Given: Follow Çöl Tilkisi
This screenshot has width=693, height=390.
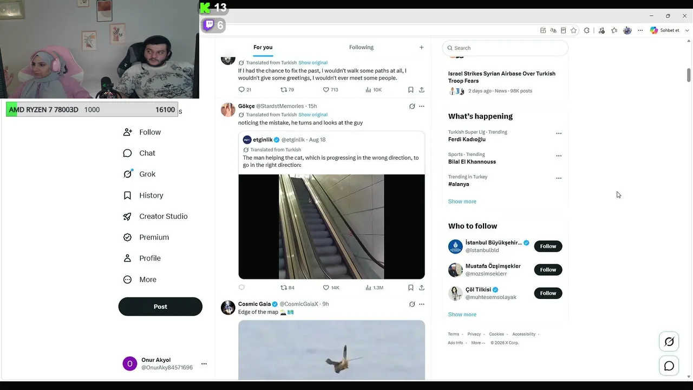Looking at the screenshot, I should point(548,293).
